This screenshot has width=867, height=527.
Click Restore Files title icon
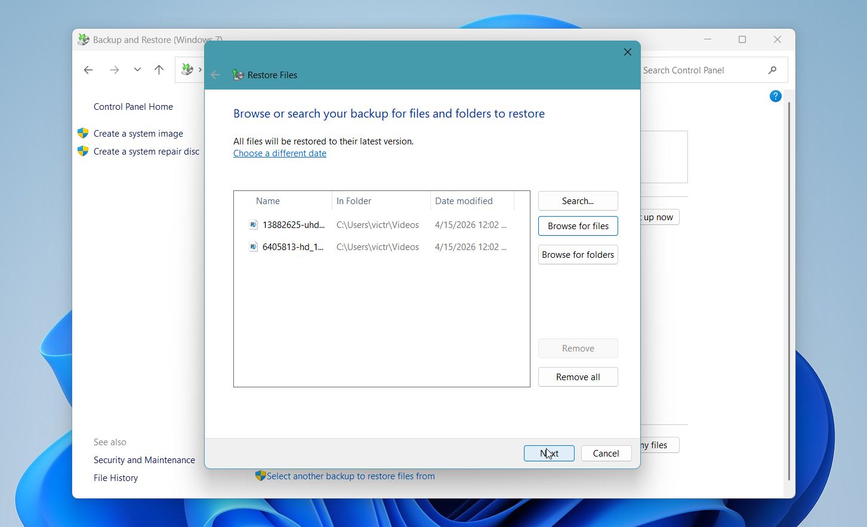pos(238,75)
